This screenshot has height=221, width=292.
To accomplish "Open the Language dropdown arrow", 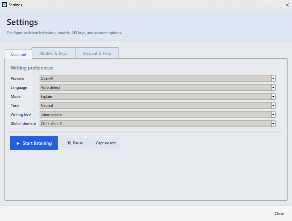I will tap(273, 87).
